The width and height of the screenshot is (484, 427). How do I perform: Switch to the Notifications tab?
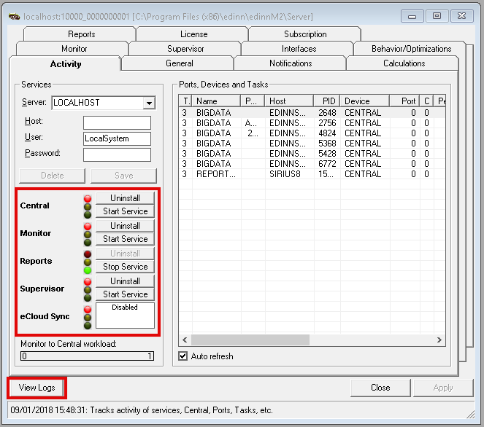point(290,63)
